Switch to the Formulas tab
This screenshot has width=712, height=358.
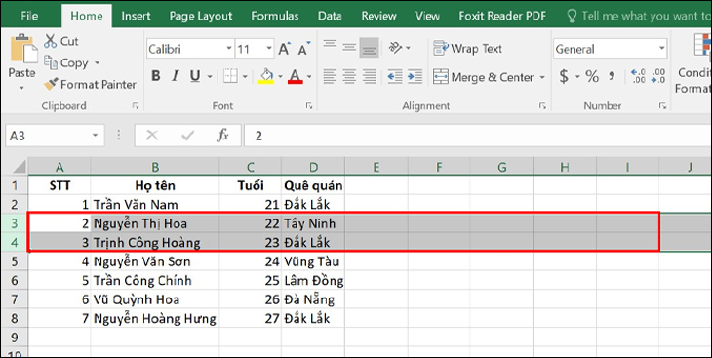[275, 16]
